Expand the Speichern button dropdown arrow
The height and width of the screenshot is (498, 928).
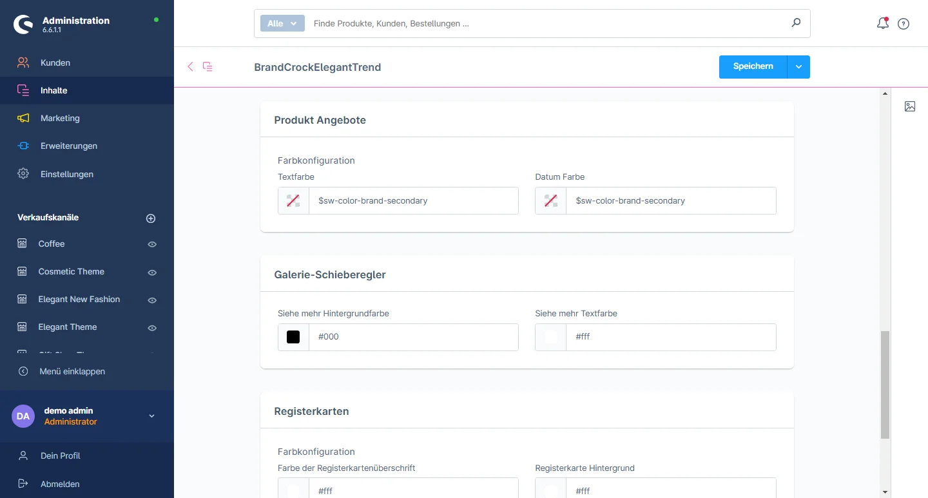click(798, 67)
